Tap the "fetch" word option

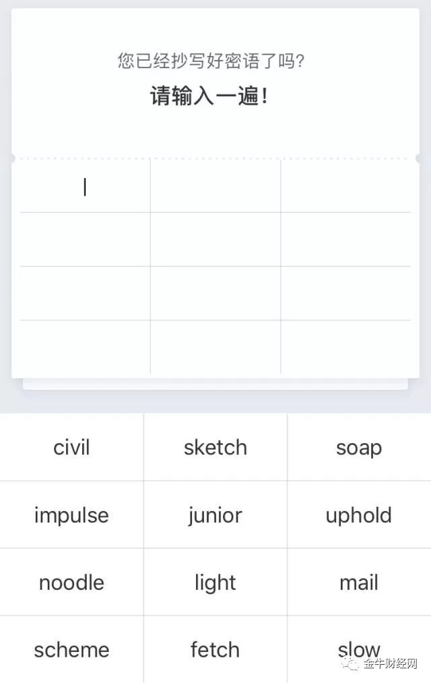point(215,650)
